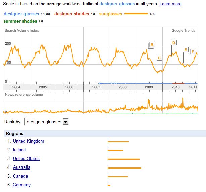This screenshot has height=192, width=206.
Task: Click news flag D on the chart
Action: pyautogui.click(x=174, y=43)
